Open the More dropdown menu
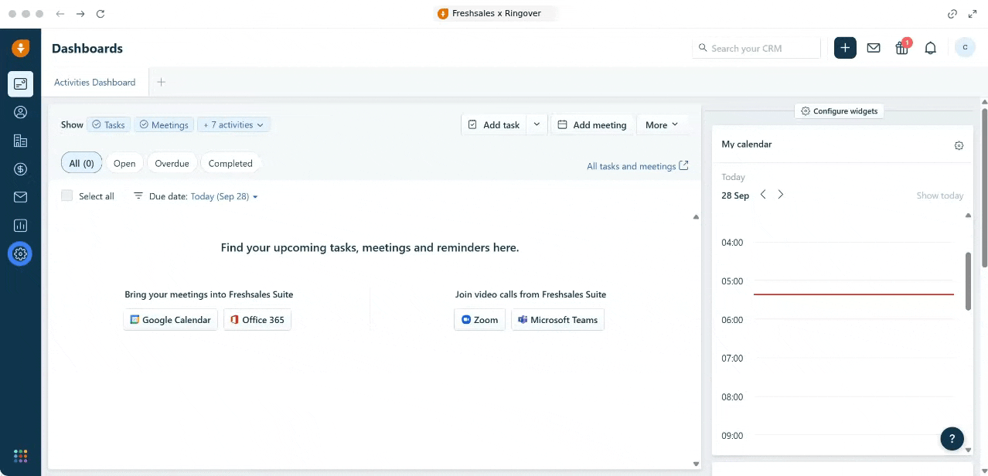Screen dimensions: 988x476 pos(662,124)
